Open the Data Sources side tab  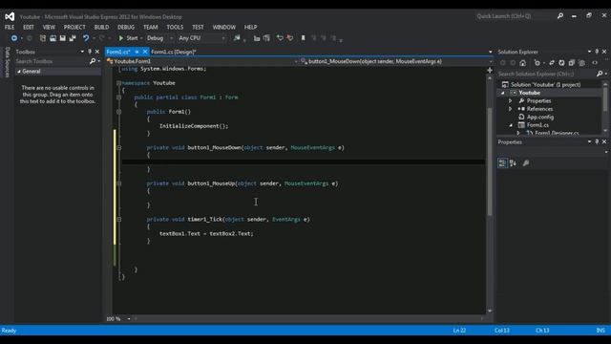(x=7, y=62)
